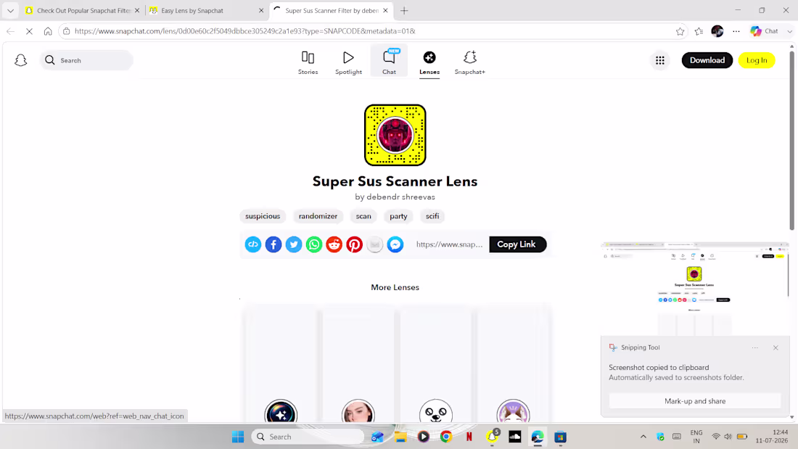Share lens via email icon
Screen dimensions: 798x449
coord(375,244)
